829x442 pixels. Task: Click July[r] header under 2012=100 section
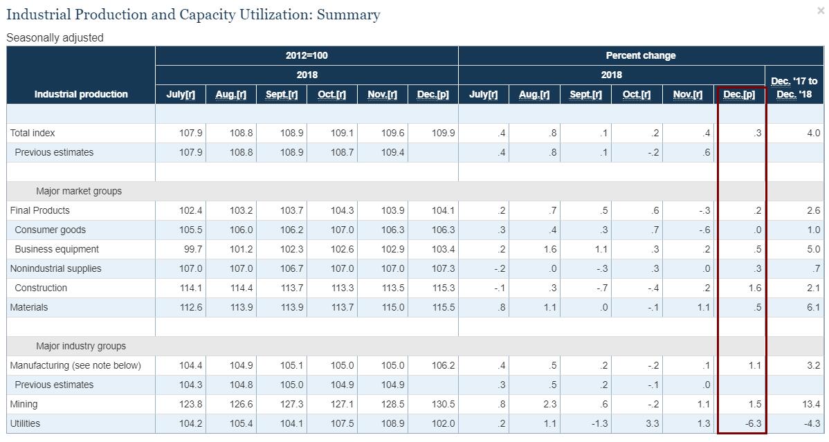click(x=181, y=94)
